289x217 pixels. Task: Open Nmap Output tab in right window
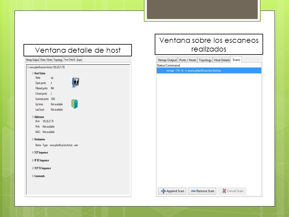pyautogui.click(x=167, y=60)
